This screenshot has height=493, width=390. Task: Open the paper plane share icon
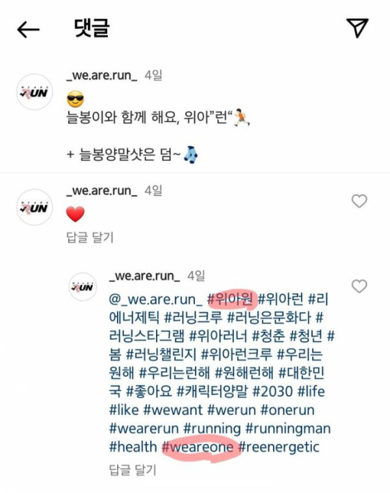click(x=357, y=28)
